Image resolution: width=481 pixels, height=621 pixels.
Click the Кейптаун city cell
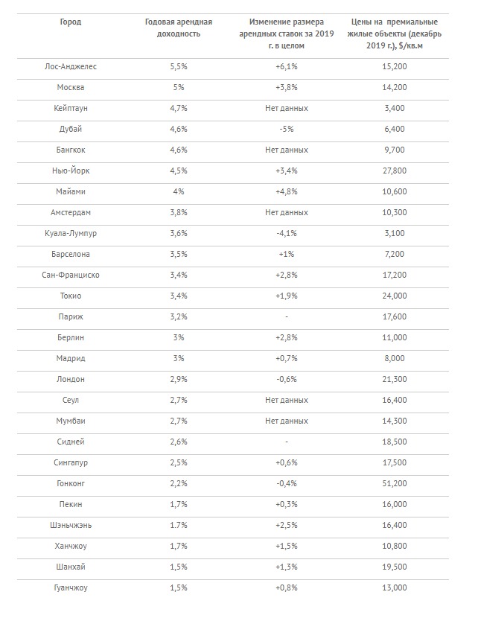coord(71,108)
